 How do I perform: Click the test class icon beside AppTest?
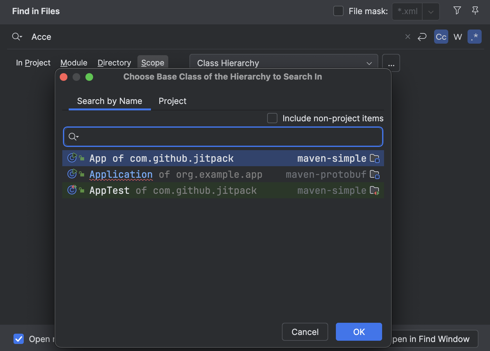click(x=72, y=190)
